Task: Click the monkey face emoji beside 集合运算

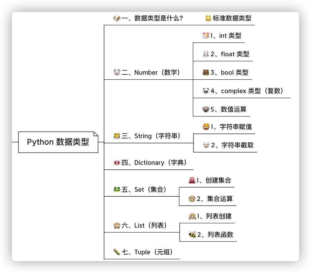Action: [x=192, y=199]
